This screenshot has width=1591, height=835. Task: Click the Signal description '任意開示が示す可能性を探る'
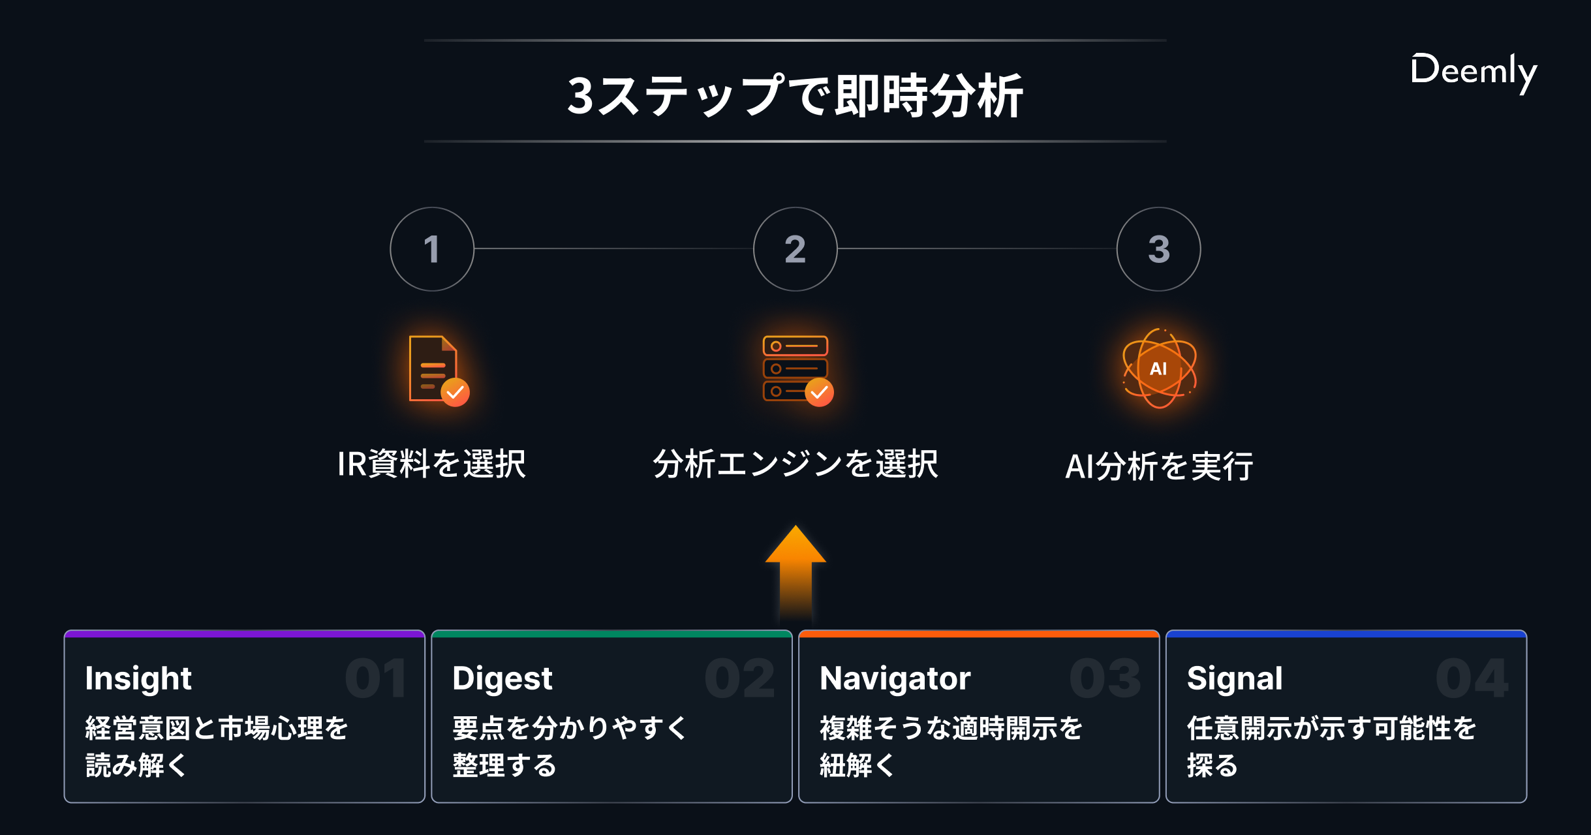pos(1331,746)
